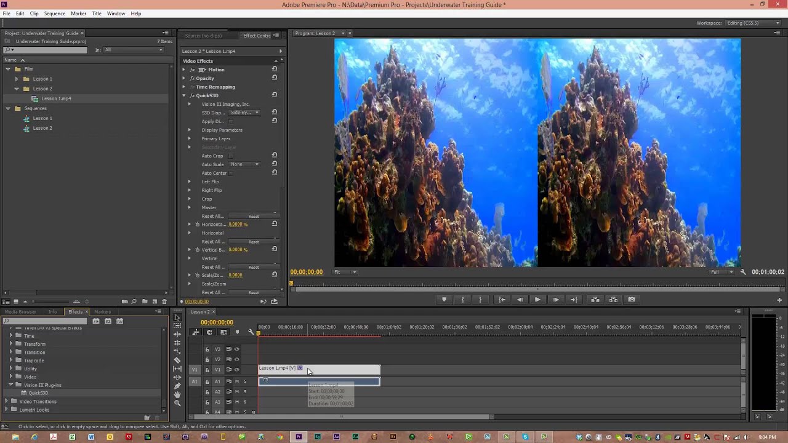Image resolution: width=788 pixels, height=443 pixels.
Task: Open the S3D Display mode dropdown
Action: point(244,113)
